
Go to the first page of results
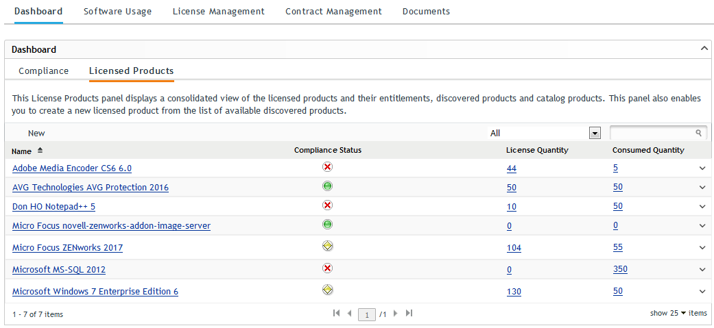[x=336, y=313]
